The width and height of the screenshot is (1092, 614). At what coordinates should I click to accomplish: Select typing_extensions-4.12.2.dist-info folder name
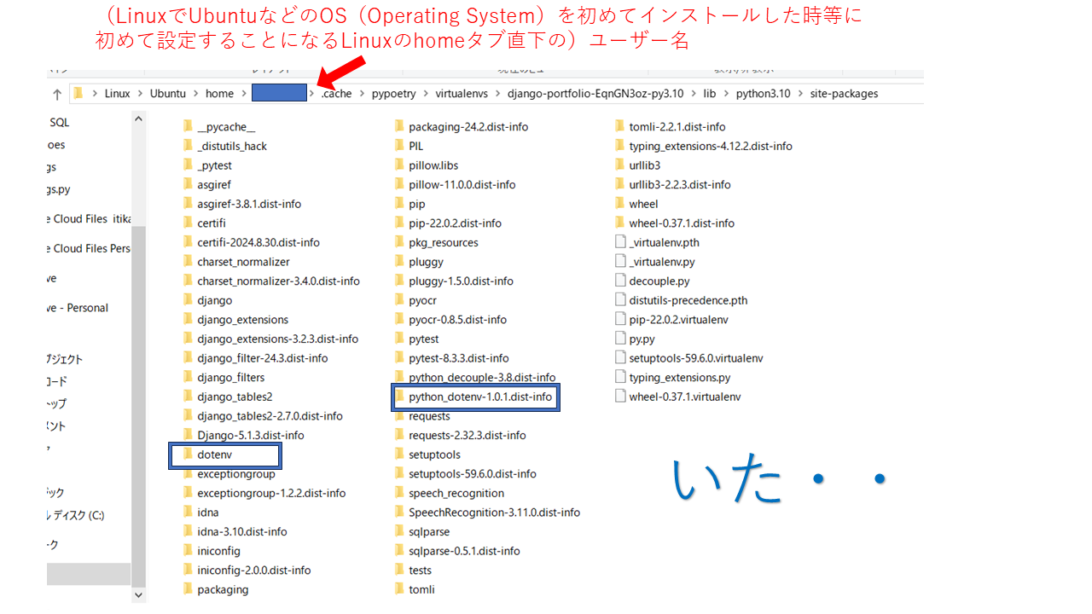coord(711,146)
